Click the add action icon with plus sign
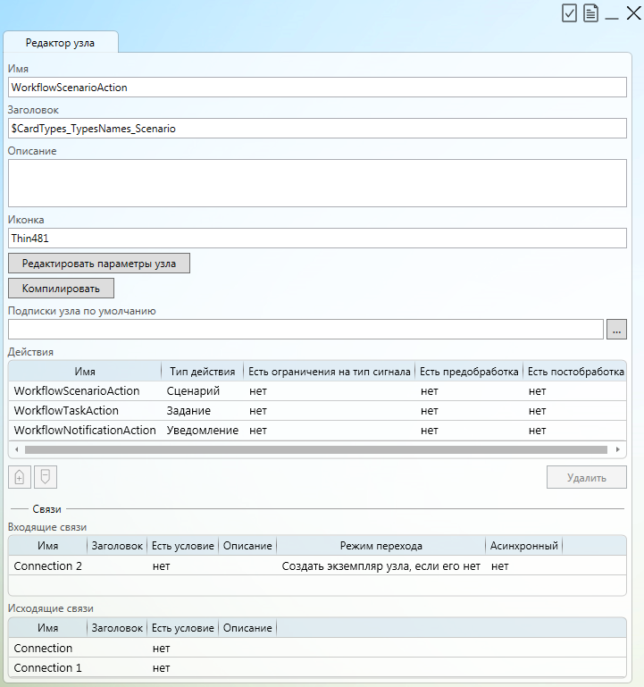644x687 pixels. (x=20, y=477)
